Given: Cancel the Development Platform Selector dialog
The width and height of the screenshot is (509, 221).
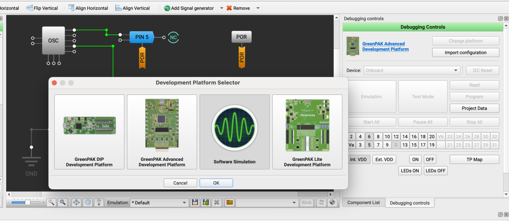Looking at the screenshot, I should click(x=180, y=183).
